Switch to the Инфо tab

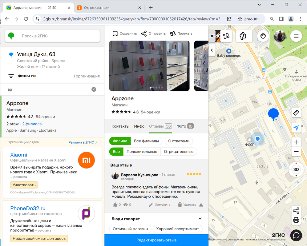click(139, 126)
